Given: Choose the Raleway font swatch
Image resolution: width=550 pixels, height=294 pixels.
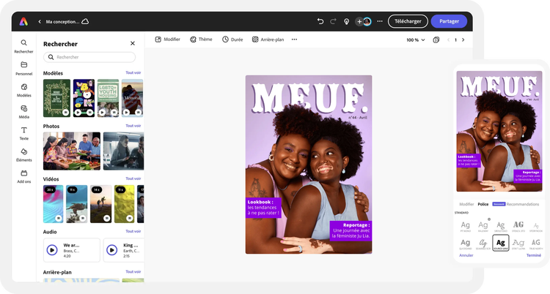Looking at the screenshot, I should (x=483, y=226).
